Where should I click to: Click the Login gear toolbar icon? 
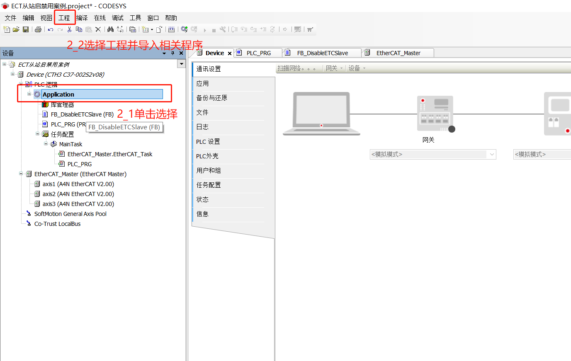(184, 29)
